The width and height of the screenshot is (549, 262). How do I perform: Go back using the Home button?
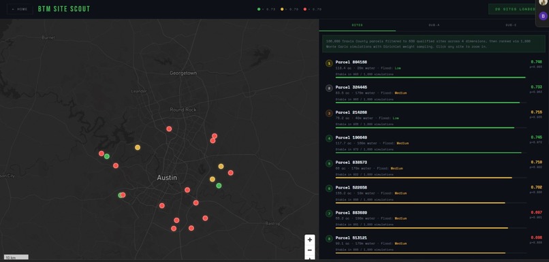(20, 9)
